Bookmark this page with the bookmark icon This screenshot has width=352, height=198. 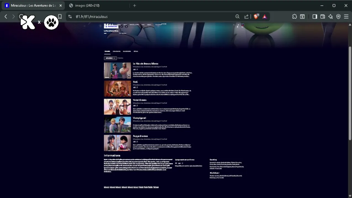pyautogui.click(x=60, y=16)
